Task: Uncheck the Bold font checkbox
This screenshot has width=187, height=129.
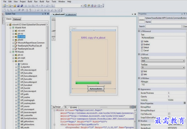Action: pyautogui.click(x=142, y=71)
